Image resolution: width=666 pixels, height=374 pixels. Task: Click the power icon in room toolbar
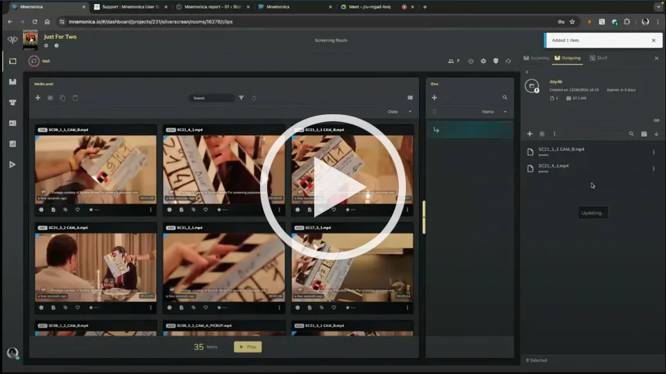(x=470, y=61)
